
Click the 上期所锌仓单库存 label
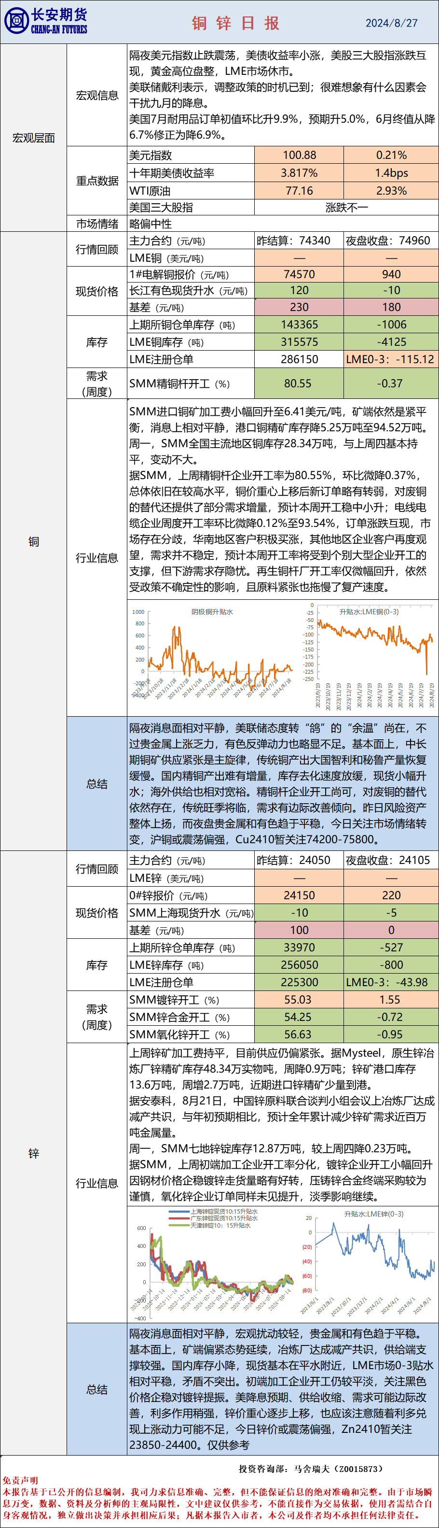182,948
